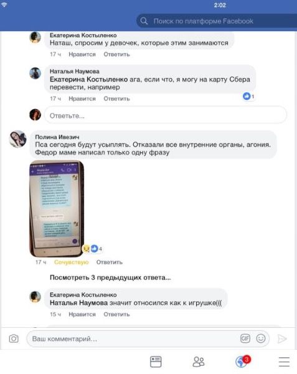Click the 'Ваш комментарий...' input field

click(x=148, y=338)
